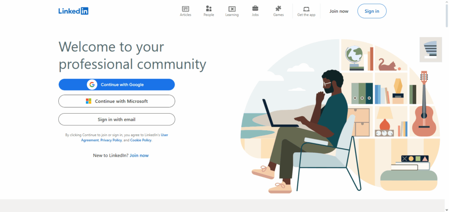The width and height of the screenshot is (449, 212).
Task: Open the Jobs briefcase icon
Action: (255, 9)
